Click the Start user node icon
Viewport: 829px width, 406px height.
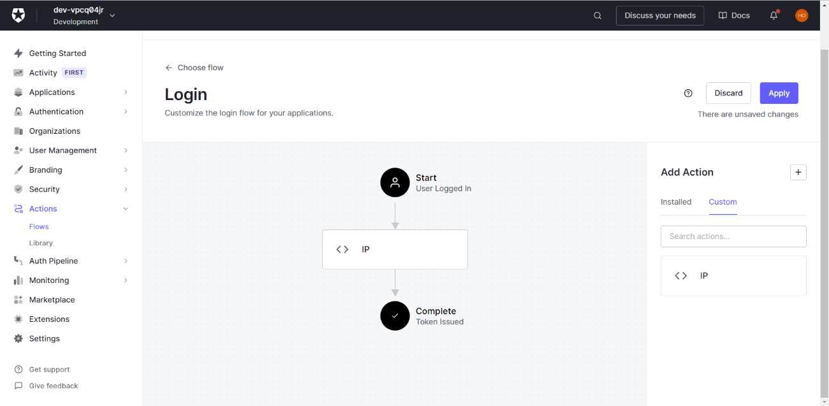(x=395, y=183)
